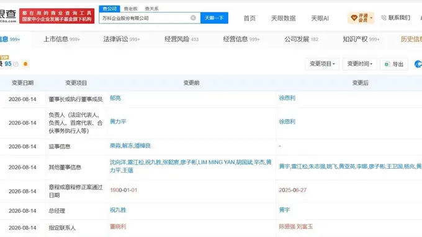Select the 其他董事信息 row label
Viewport: 422px width, 237px height.
65,168
